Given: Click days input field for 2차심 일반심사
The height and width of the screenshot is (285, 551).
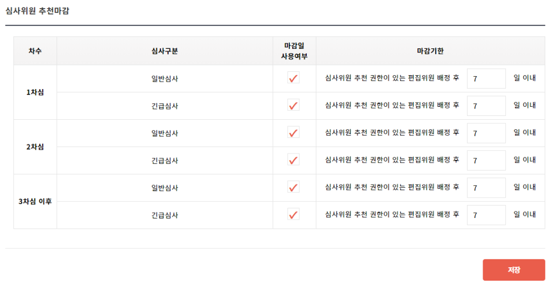Looking at the screenshot, I should click(x=486, y=133).
